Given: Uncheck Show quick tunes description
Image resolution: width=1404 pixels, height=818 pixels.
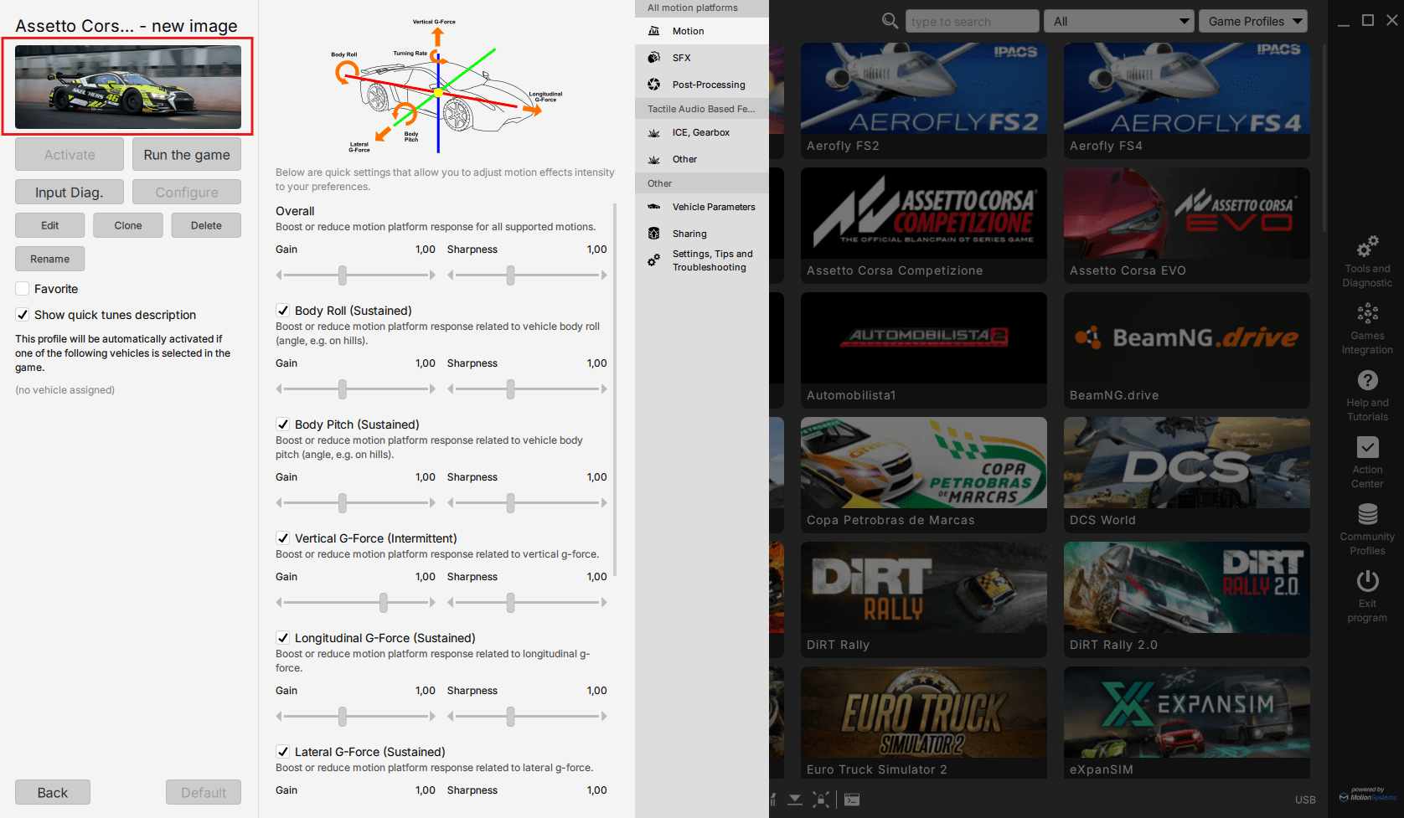Looking at the screenshot, I should [x=23, y=315].
